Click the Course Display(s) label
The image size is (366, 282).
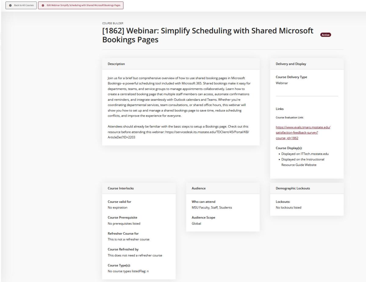click(289, 148)
